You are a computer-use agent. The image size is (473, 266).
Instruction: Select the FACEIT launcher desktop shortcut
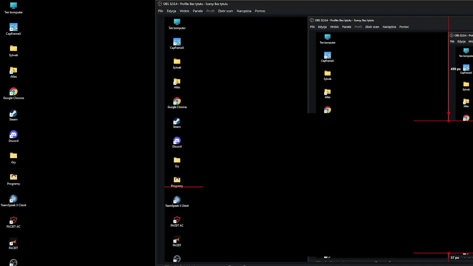pos(13,243)
